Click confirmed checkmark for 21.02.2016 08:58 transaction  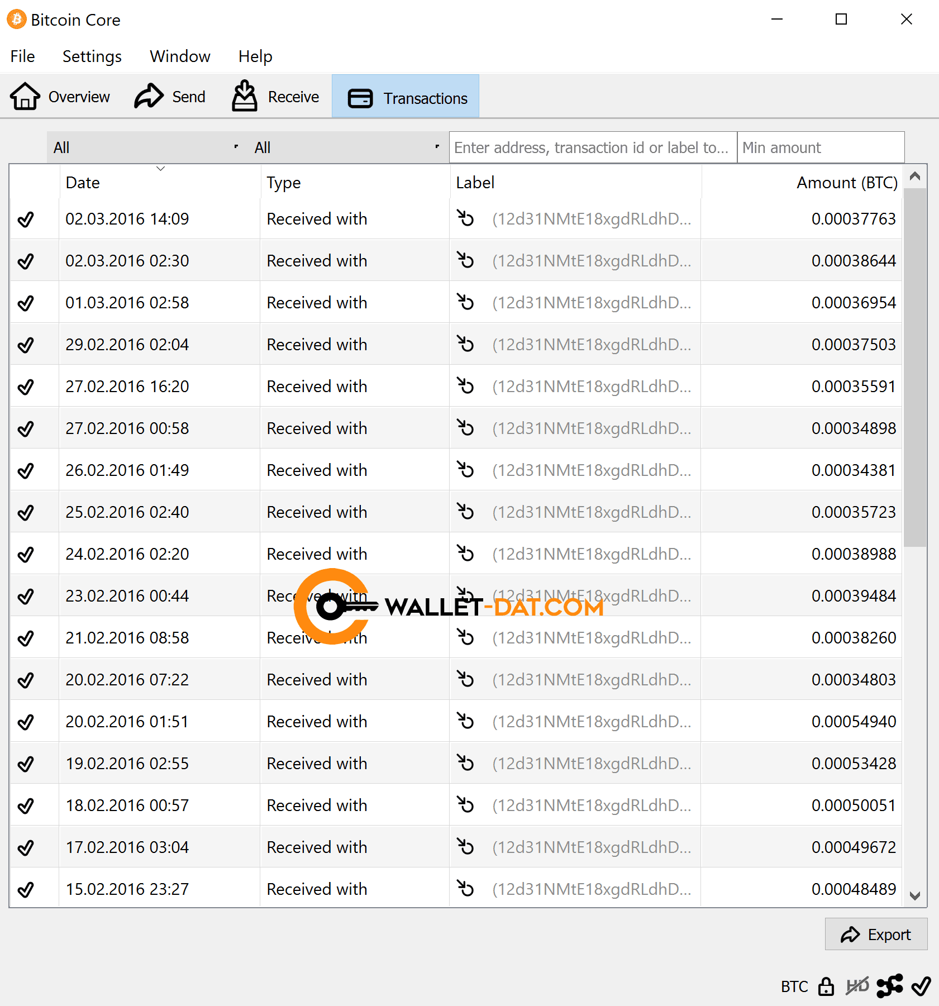click(x=26, y=638)
